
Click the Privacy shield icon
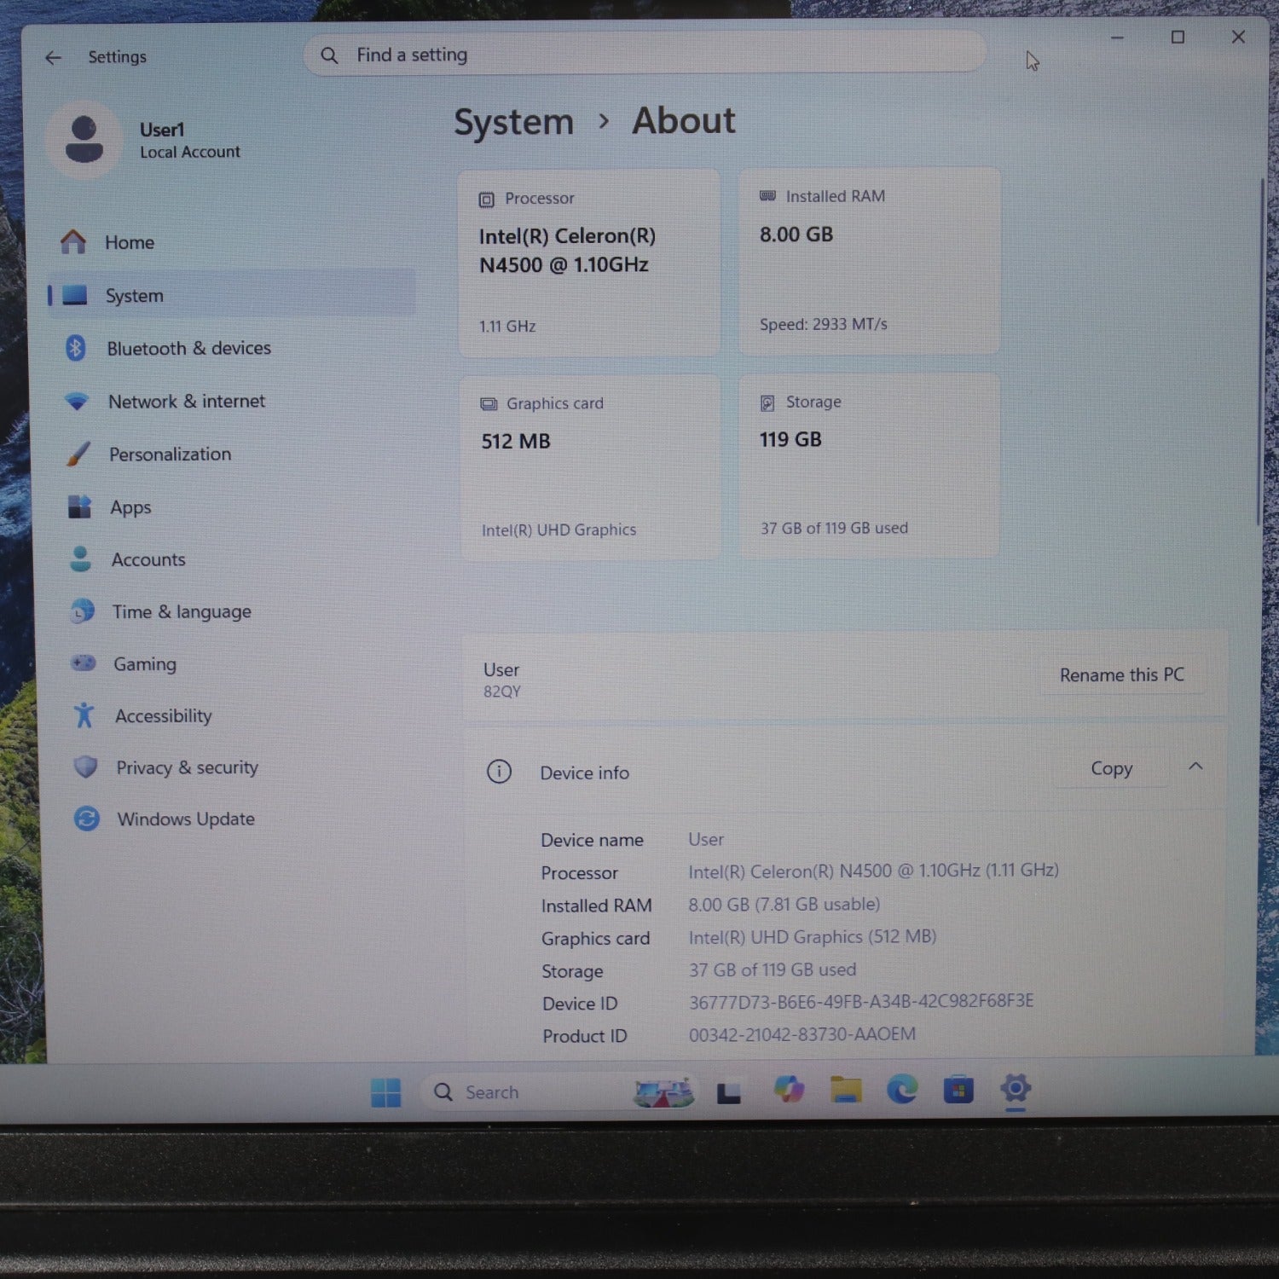(85, 767)
